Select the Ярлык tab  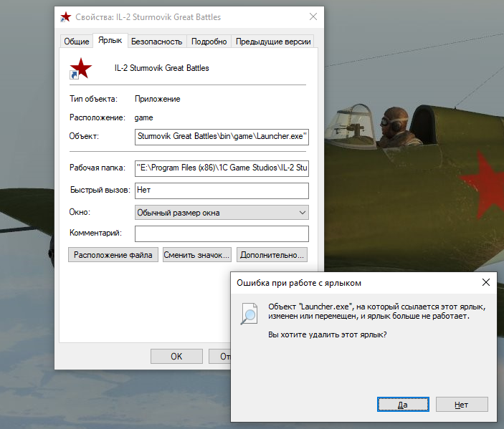(110, 40)
